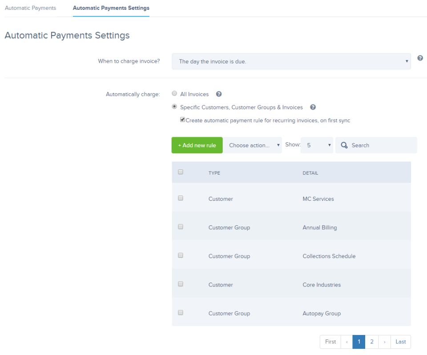Screen dimensions: 427x355
Task: Open the 'When to charge invoice' dropdown
Action: [291, 61]
